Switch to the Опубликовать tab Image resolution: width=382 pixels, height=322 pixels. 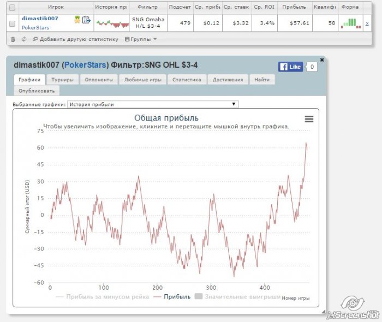point(37,91)
